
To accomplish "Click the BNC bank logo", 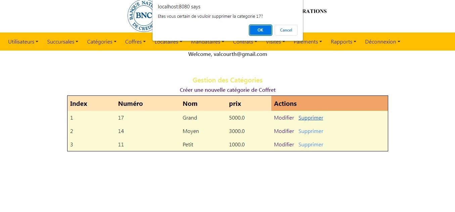I will tap(140, 16).
